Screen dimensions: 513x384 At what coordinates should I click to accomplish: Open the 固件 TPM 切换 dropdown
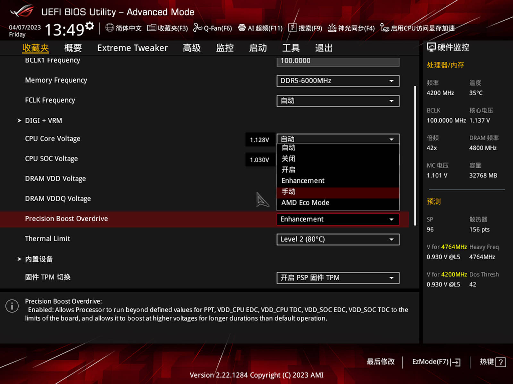coord(338,278)
